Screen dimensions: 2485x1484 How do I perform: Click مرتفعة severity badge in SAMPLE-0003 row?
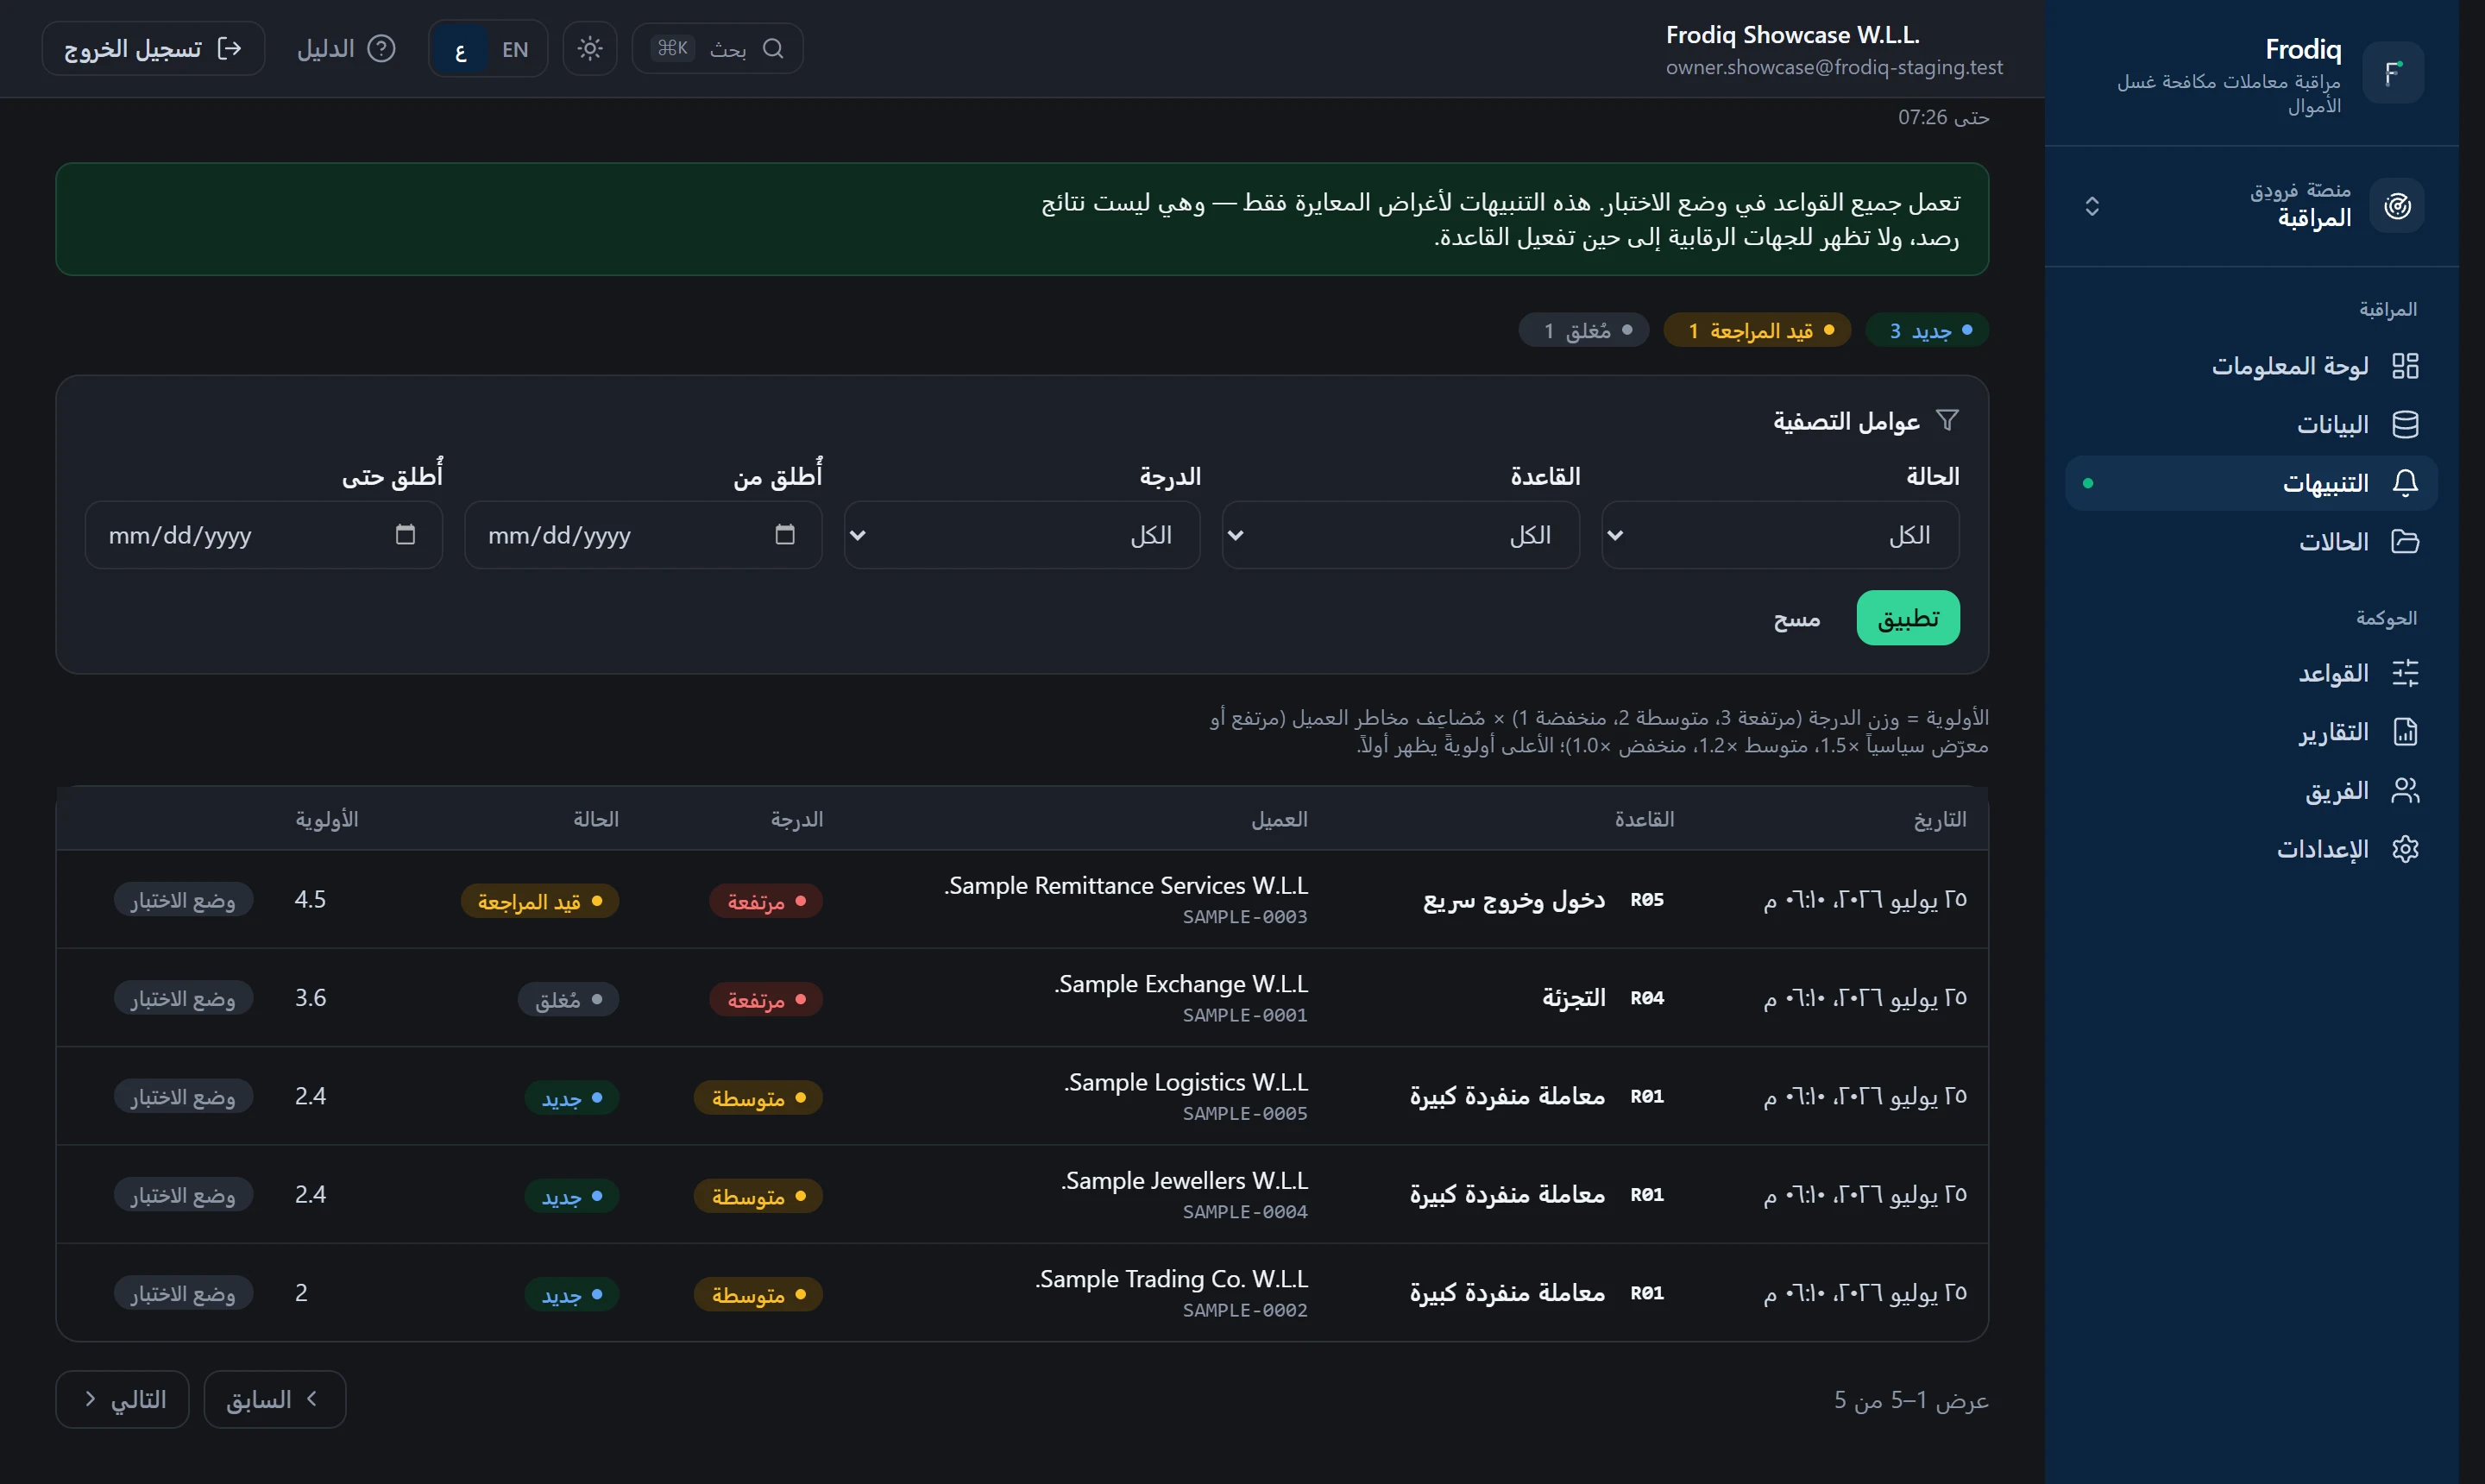tap(766, 901)
